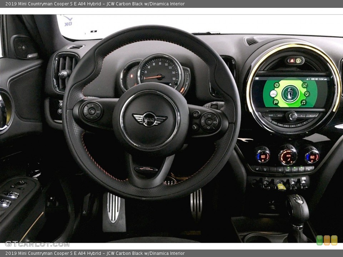Tap the white vehicle icon on the infotainment screen
The image size is (343, 257).
pyautogui.click(x=273, y=94)
